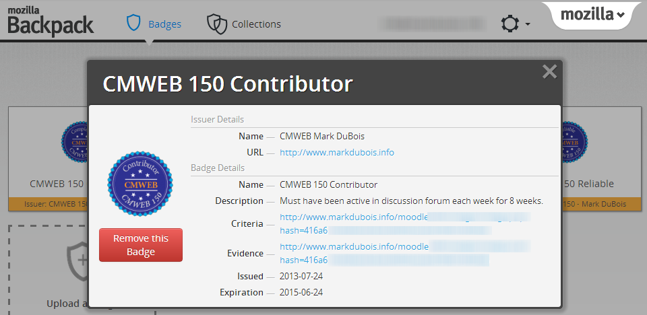Screen dimensions: 647x315
Task: Click the Badge Details heading
Action: (218, 168)
